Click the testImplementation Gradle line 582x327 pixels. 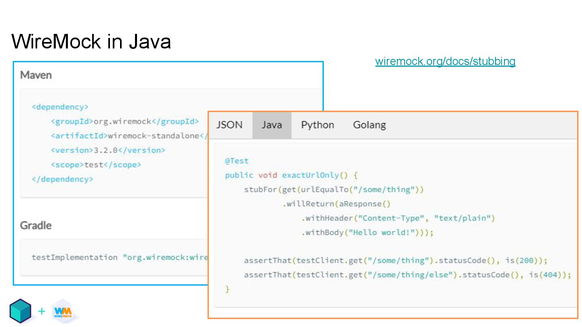tap(120, 257)
